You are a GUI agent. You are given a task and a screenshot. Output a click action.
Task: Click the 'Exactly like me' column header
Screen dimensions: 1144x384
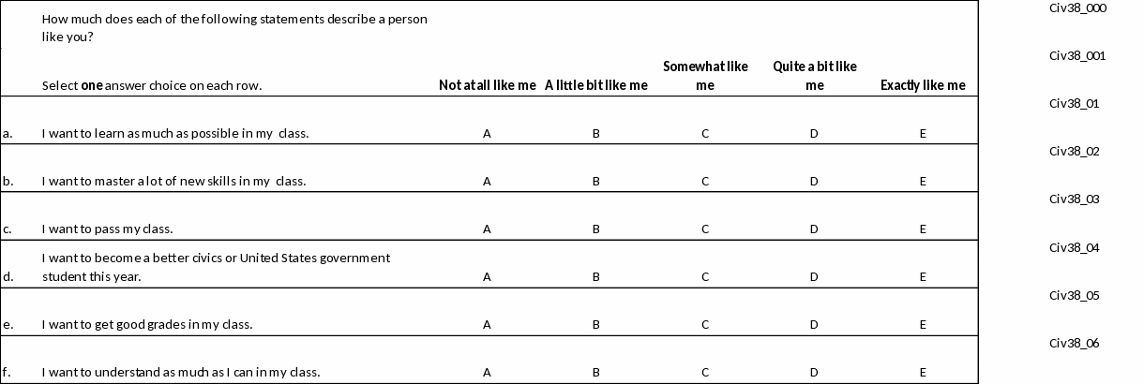[x=923, y=85]
